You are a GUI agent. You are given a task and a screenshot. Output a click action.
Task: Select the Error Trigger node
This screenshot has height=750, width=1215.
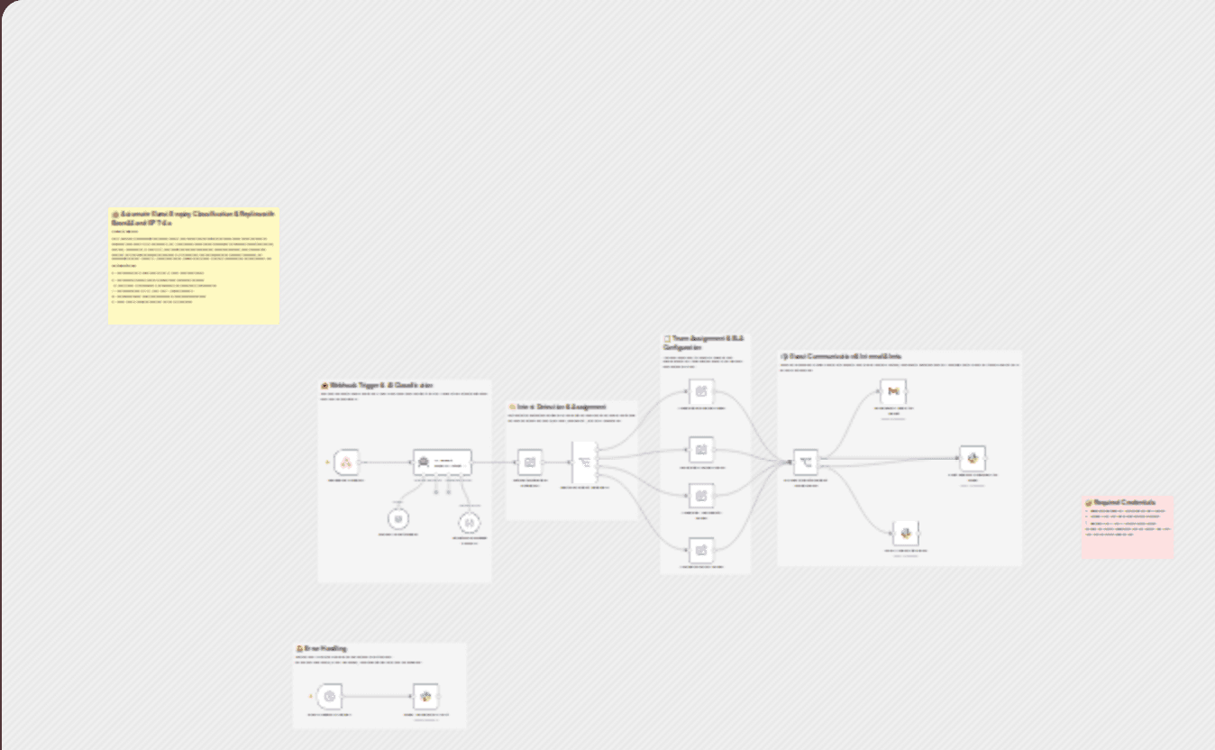point(330,697)
